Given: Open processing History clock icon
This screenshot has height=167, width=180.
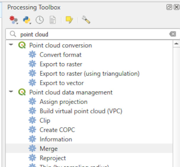Looking at the screenshot, I should [x=39, y=20].
